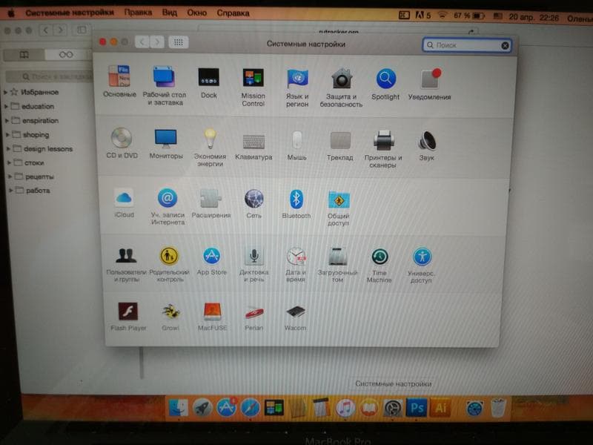Open Загрузочный том pane
Image resolution: width=593 pixels, height=445 pixels.
click(x=337, y=266)
